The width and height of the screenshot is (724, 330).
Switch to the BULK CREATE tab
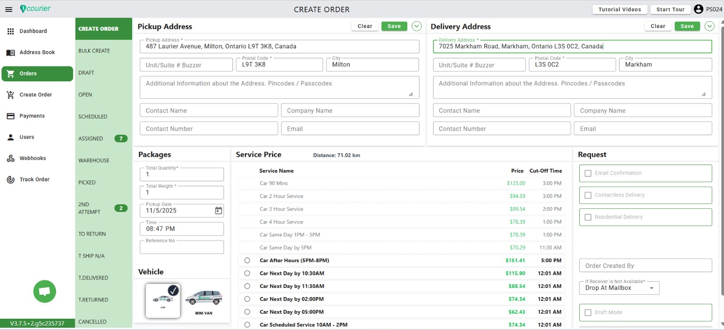[x=94, y=51]
